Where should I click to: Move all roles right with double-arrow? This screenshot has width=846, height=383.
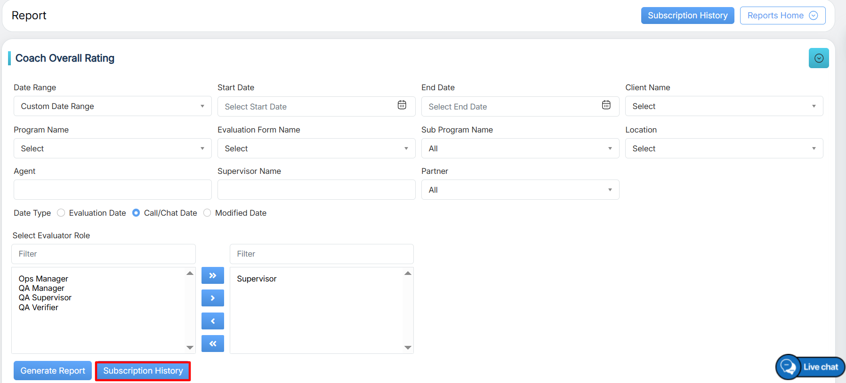212,275
